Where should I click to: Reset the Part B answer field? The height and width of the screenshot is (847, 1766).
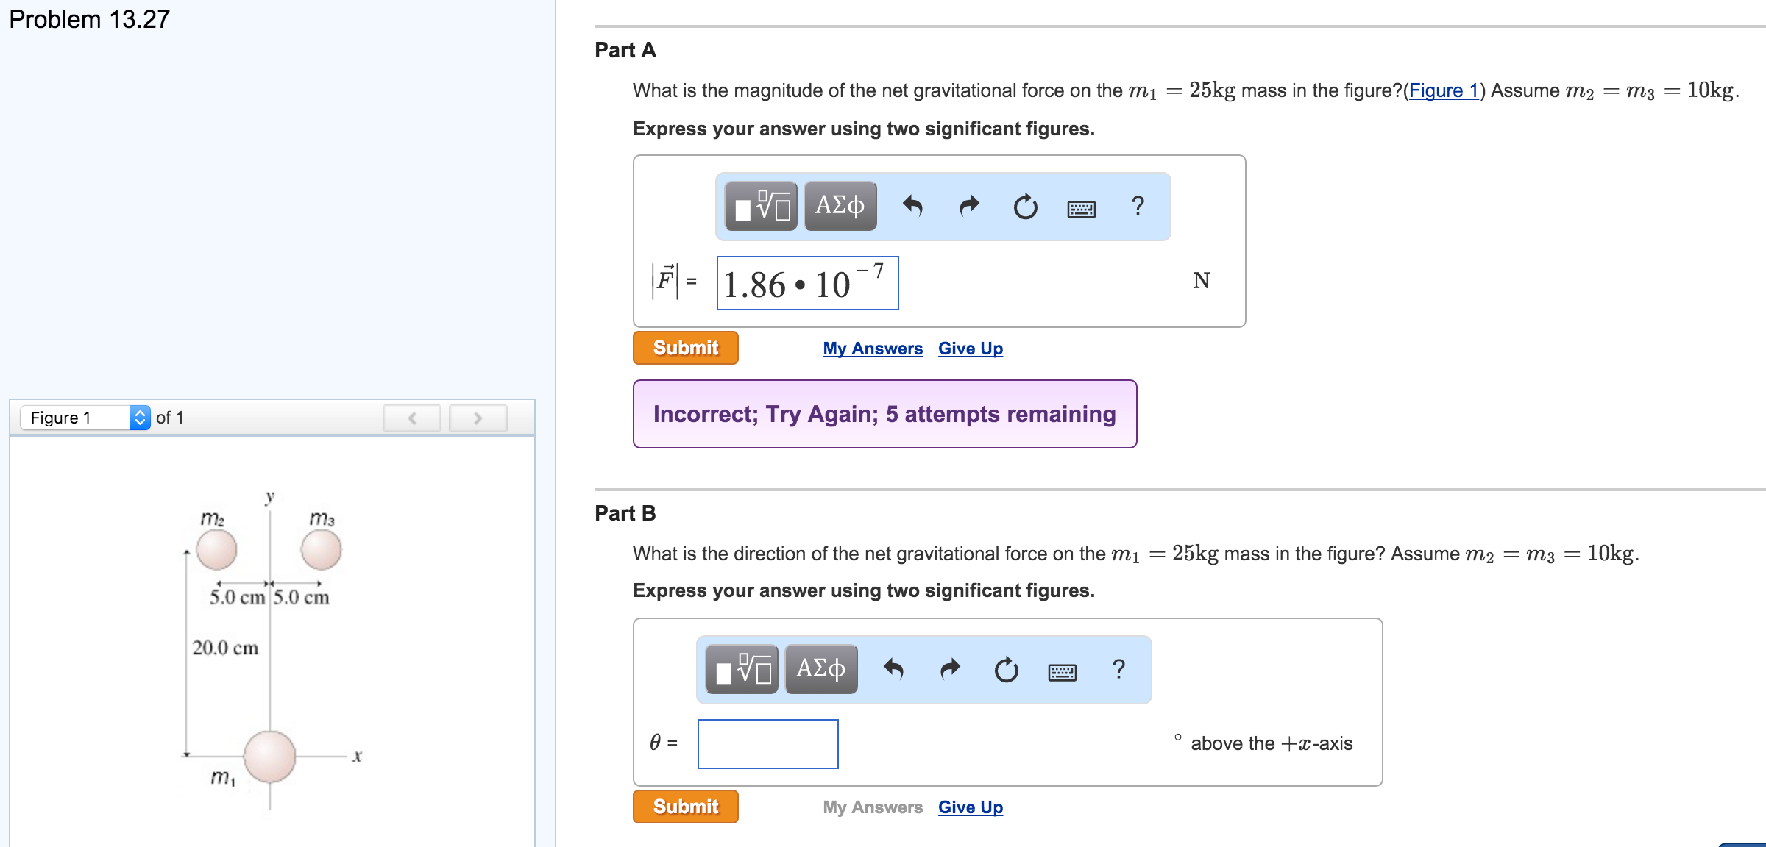click(1006, 668)
